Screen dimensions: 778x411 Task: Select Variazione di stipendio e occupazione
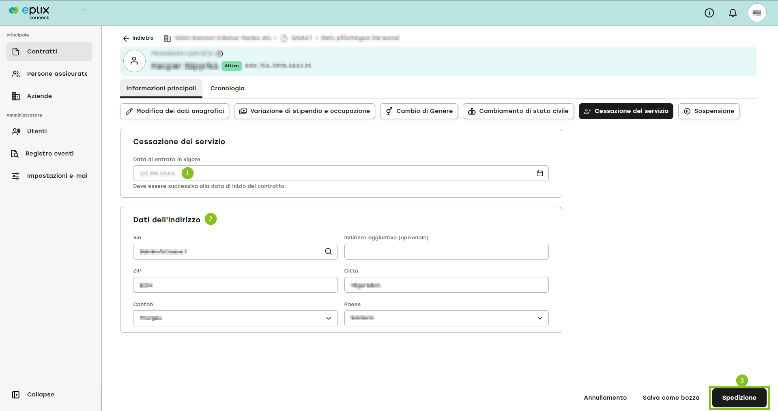pos(305,111)
